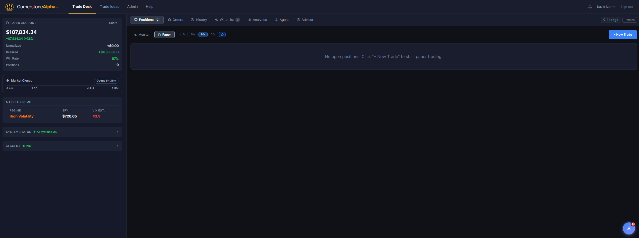Click the 4 PM market close label
639x238 pixels.
point(90,88)
